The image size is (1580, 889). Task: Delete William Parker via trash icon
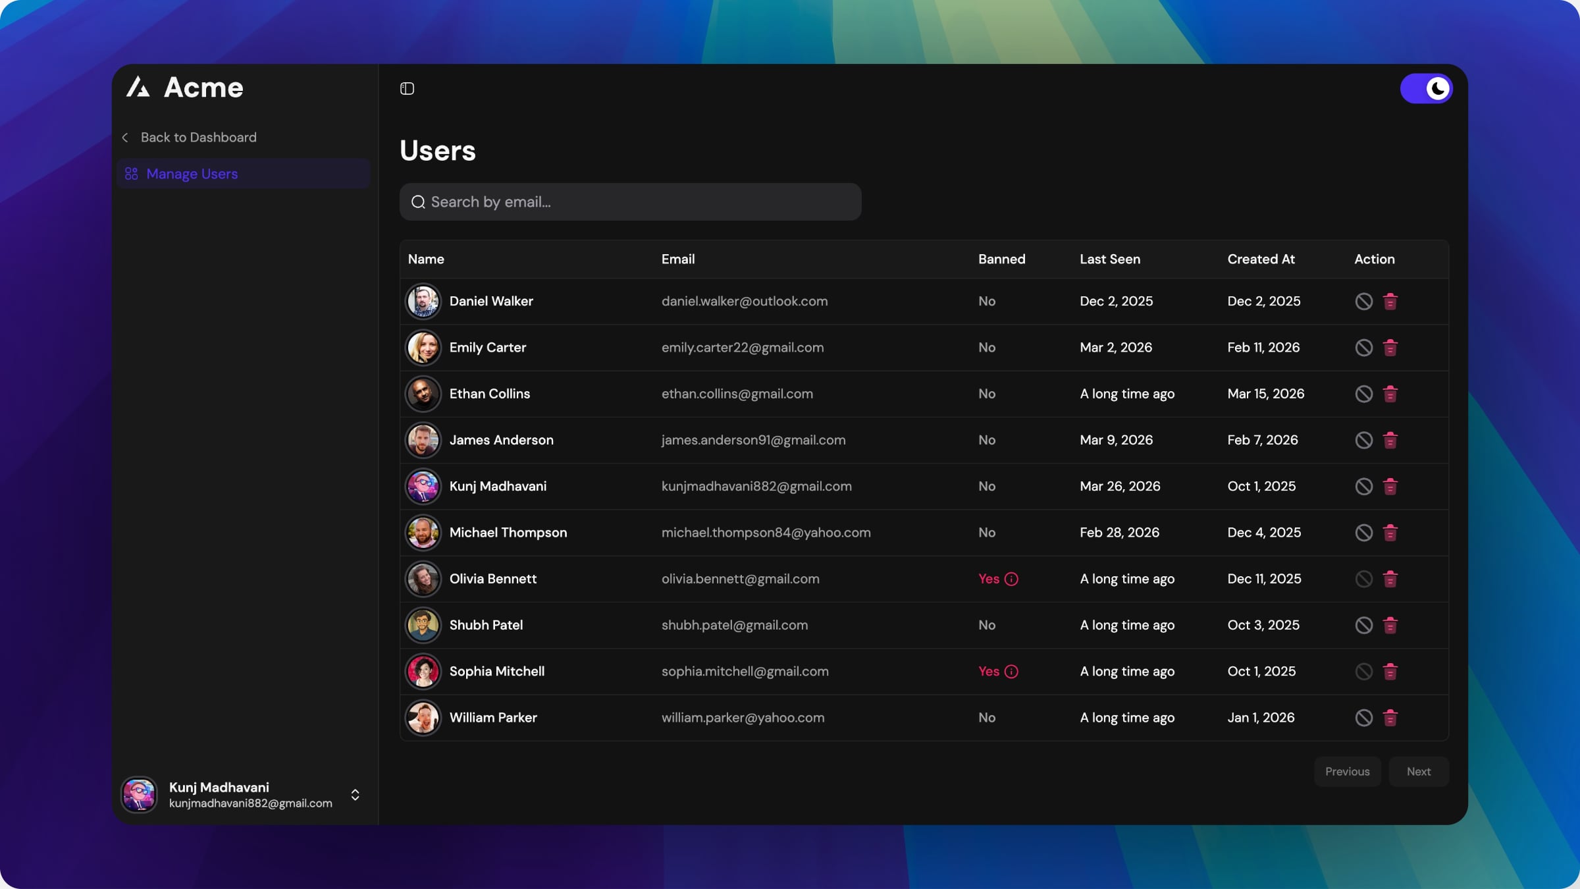(1390, 718)
